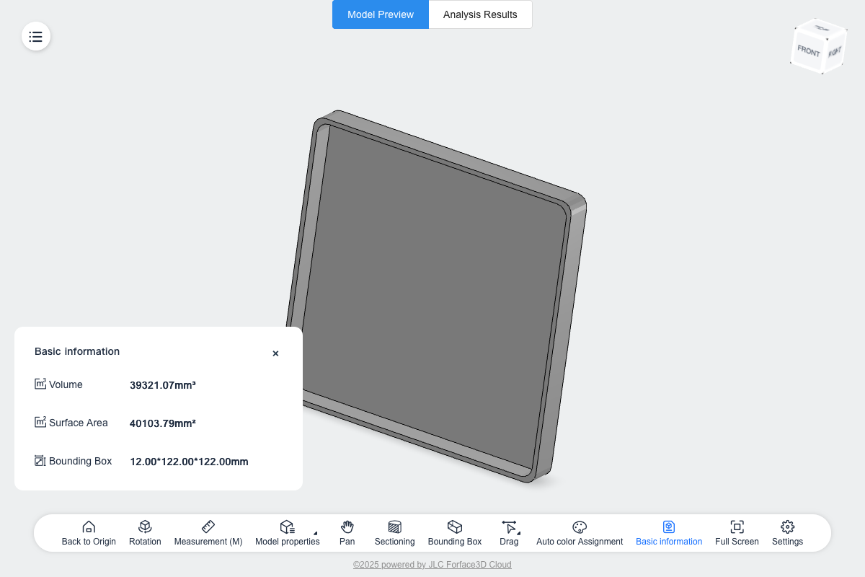Screen dimensions: 865x577
Task: Click the RIGHT face of view cube
Action: tap(834, 52)
